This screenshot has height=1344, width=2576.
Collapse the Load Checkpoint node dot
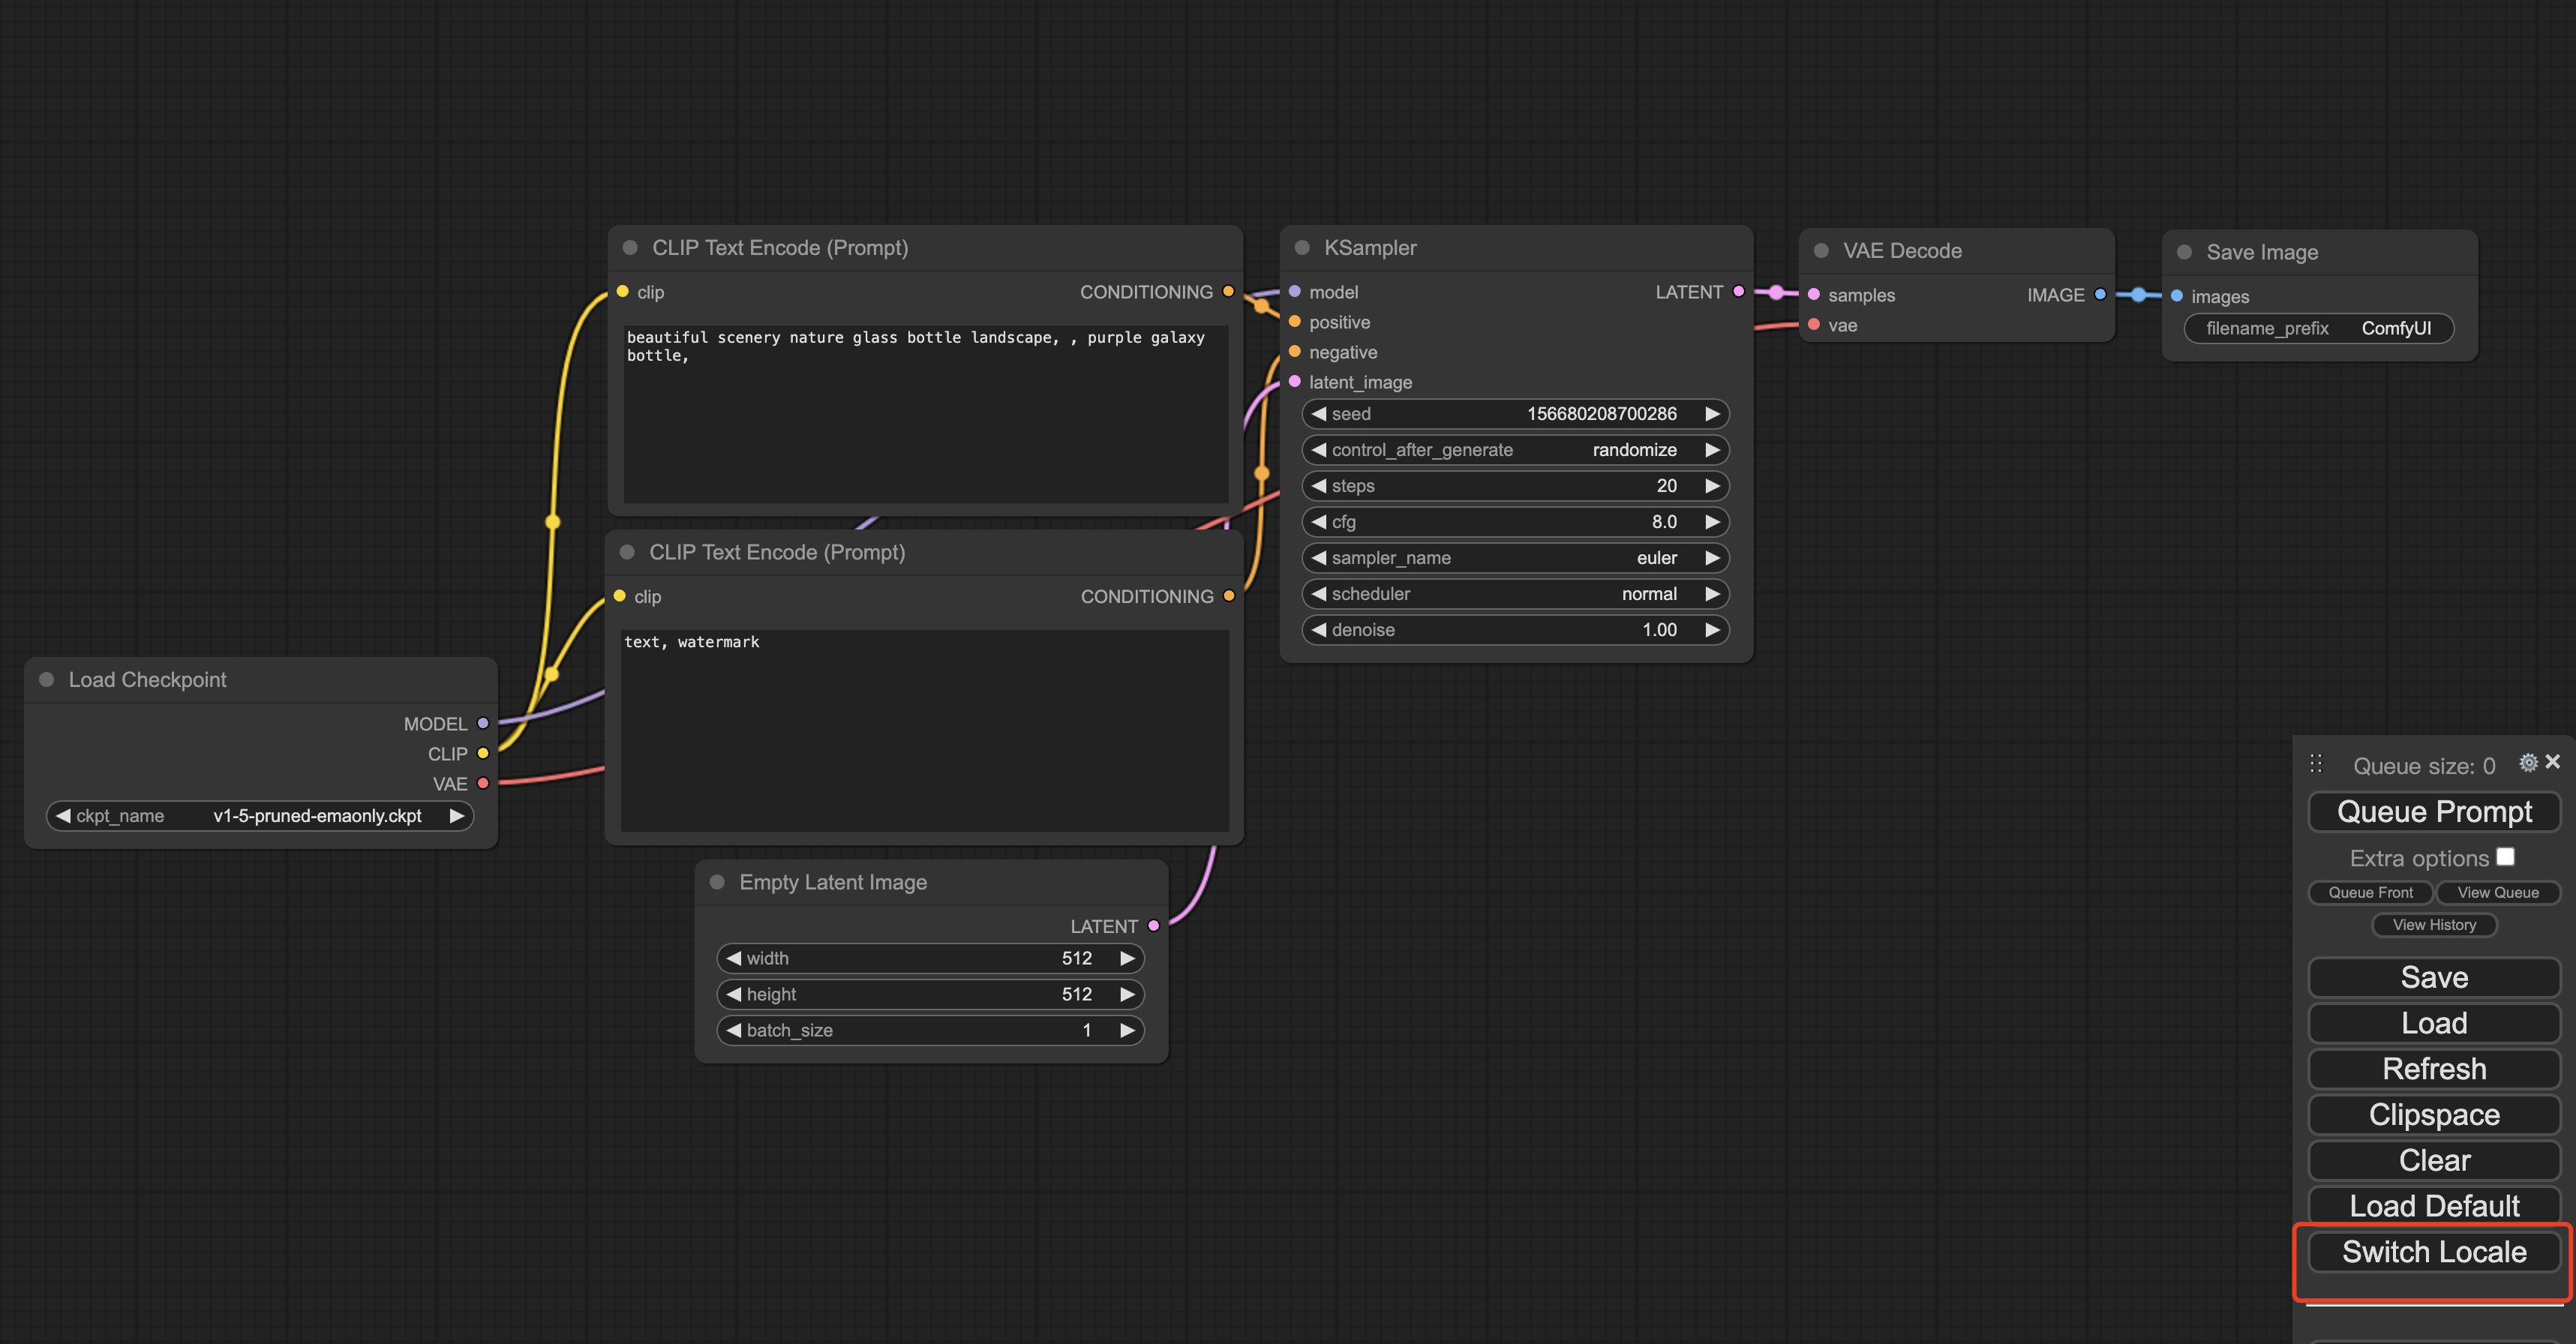click(46, 680)
